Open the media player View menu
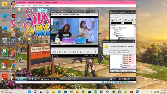Screen dimensions: 167x94 (56, 15)
